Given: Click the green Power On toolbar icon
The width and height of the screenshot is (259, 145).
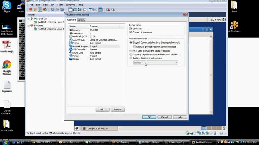Looking at the screenshot, I should click(x=40, y=10).
